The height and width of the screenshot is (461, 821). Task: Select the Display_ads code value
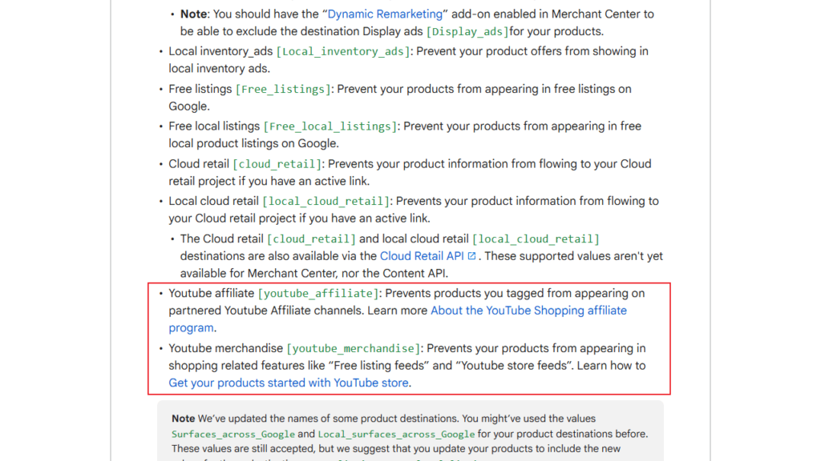466,31
